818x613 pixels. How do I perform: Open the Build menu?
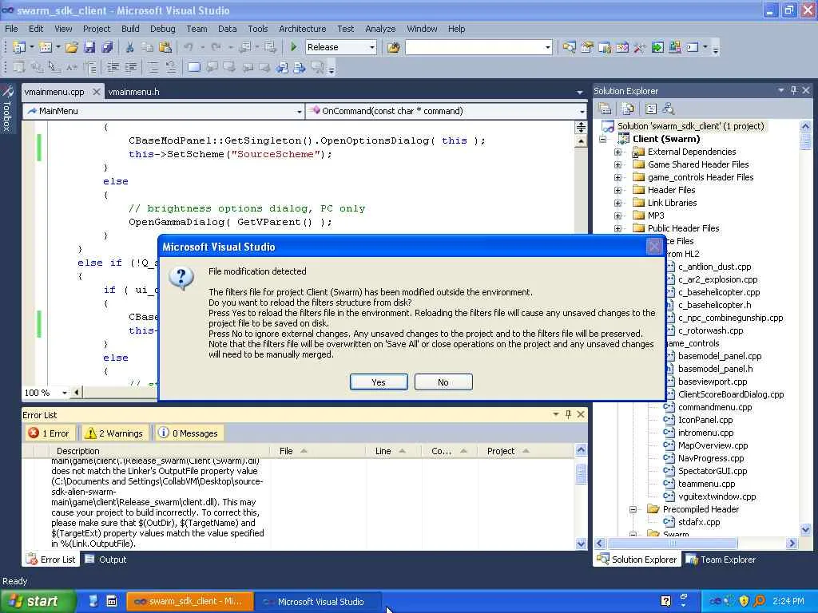click(130, 29)
